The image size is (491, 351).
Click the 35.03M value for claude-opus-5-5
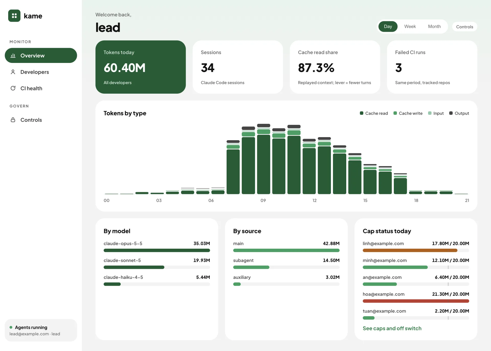click(x=202, y=243)
